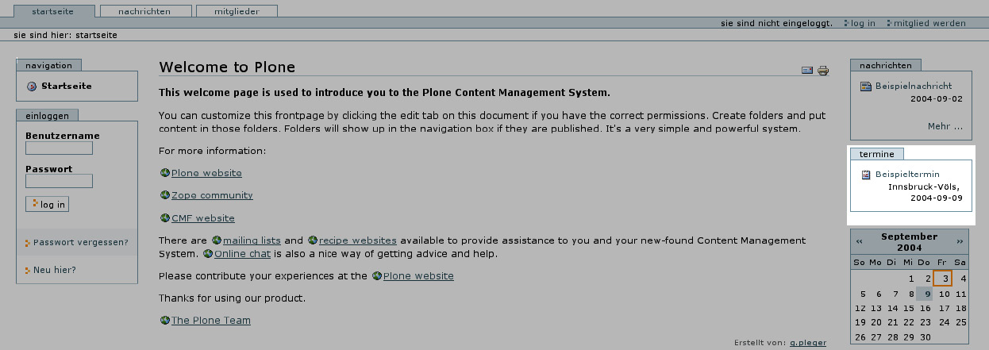Screen dimensions: 989x350
Task: Click globe icon beside Zope community
Action: pyautogui.click(x=165, y=195)
